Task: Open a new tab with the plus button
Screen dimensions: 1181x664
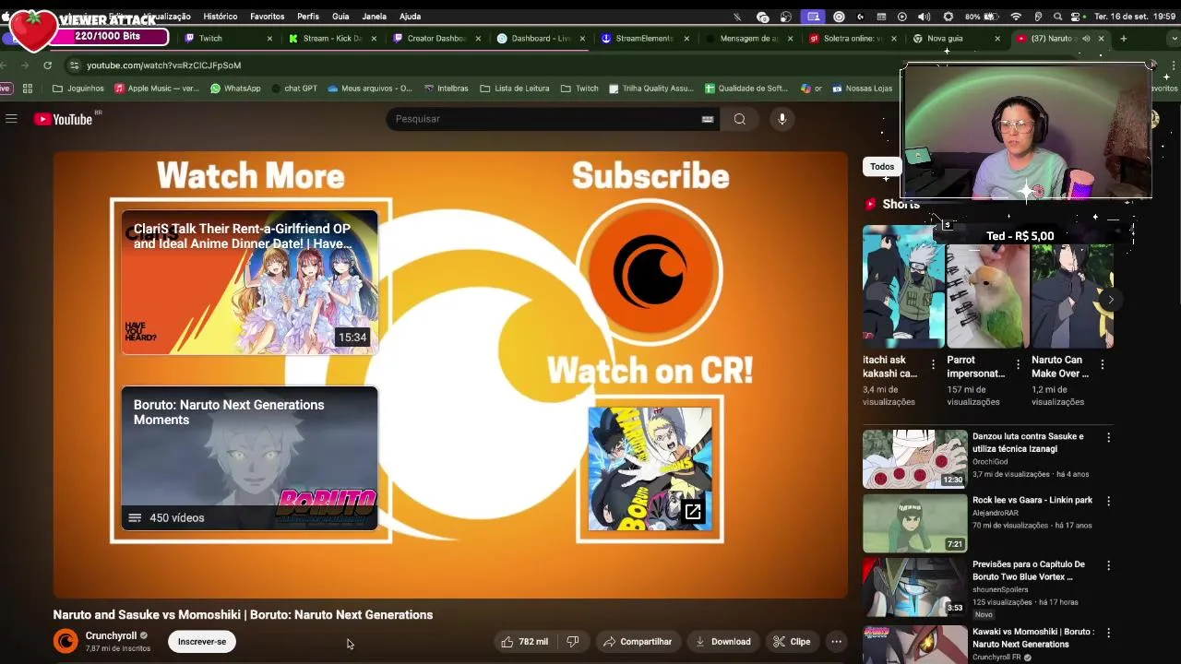Action: pos(1124,39)
